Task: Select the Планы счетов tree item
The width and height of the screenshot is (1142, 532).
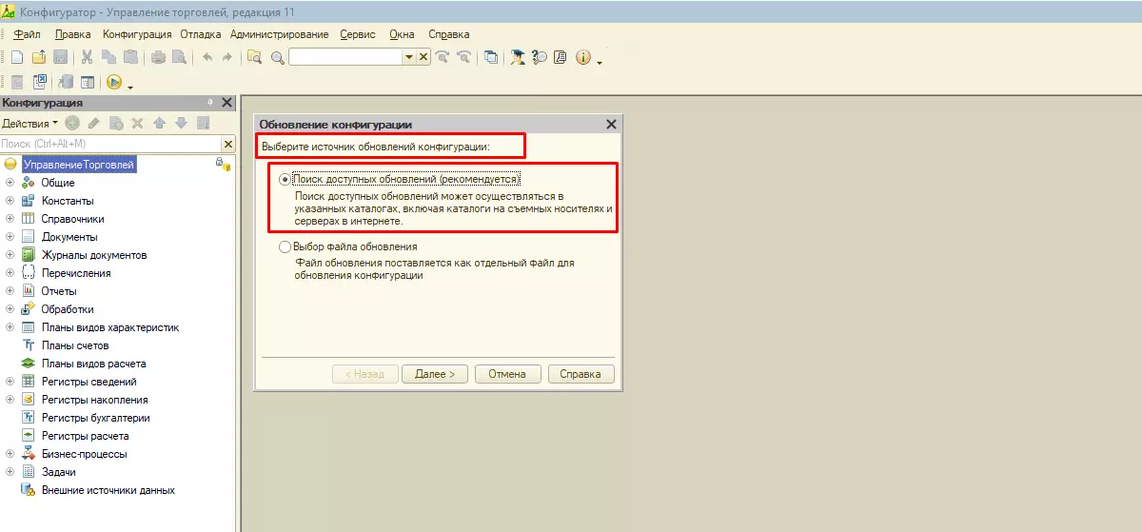Action: tap(75, 345)
